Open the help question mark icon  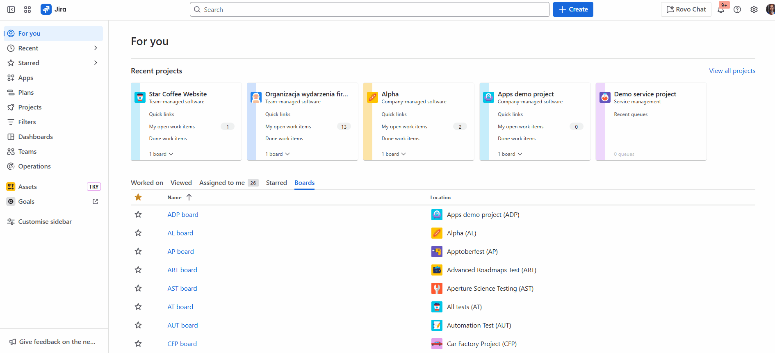[737, 9]
